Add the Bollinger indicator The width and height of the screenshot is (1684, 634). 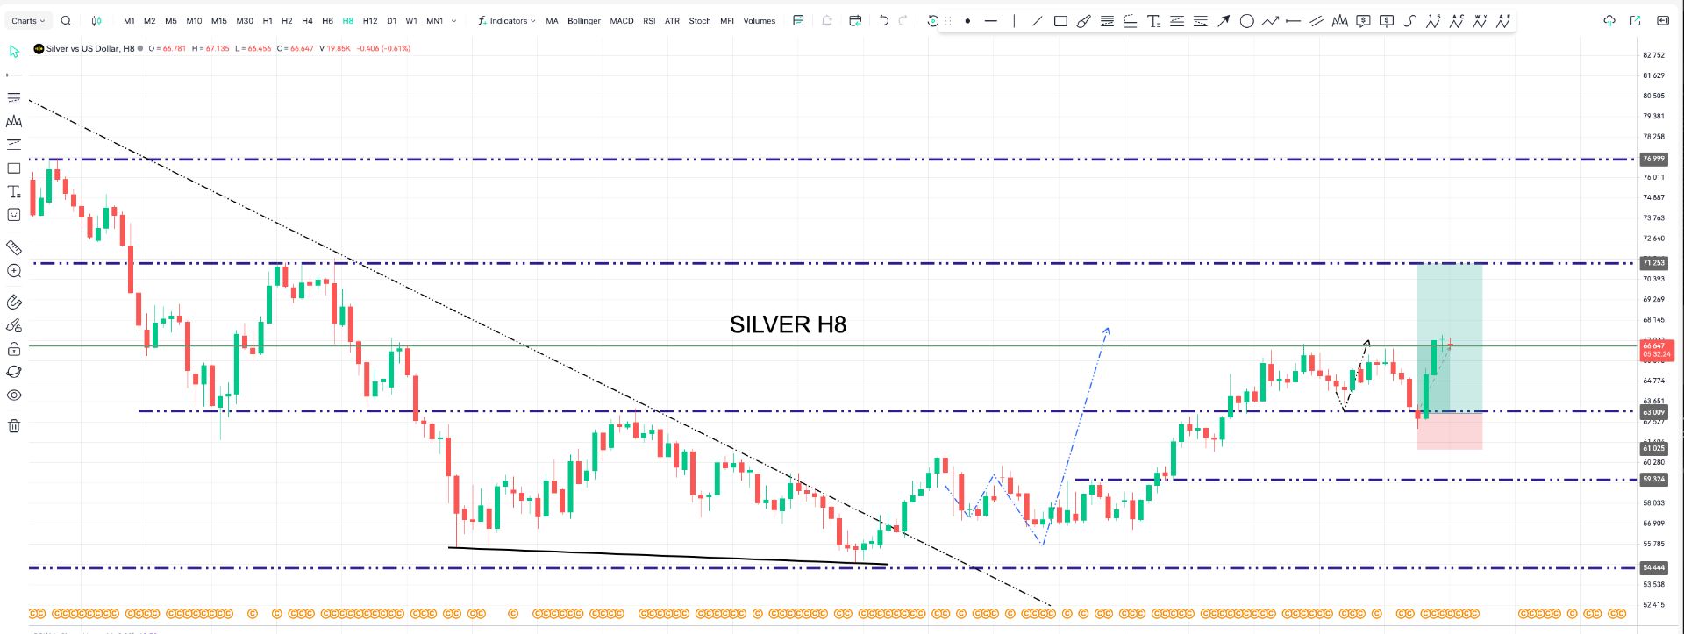pos(584,21)
